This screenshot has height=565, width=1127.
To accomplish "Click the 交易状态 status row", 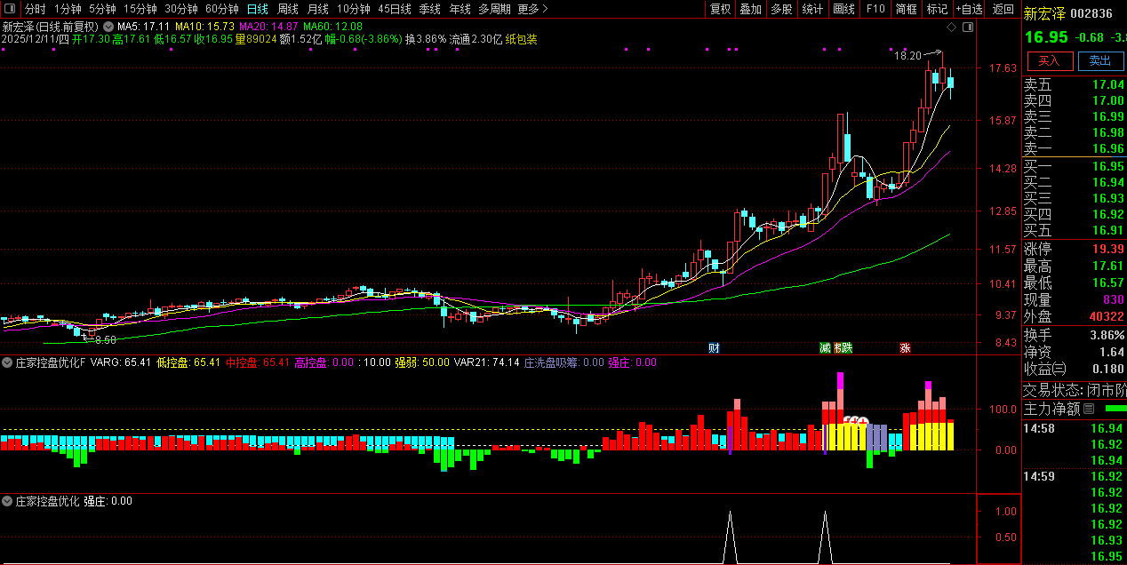I will click(x=1075, y=389).
